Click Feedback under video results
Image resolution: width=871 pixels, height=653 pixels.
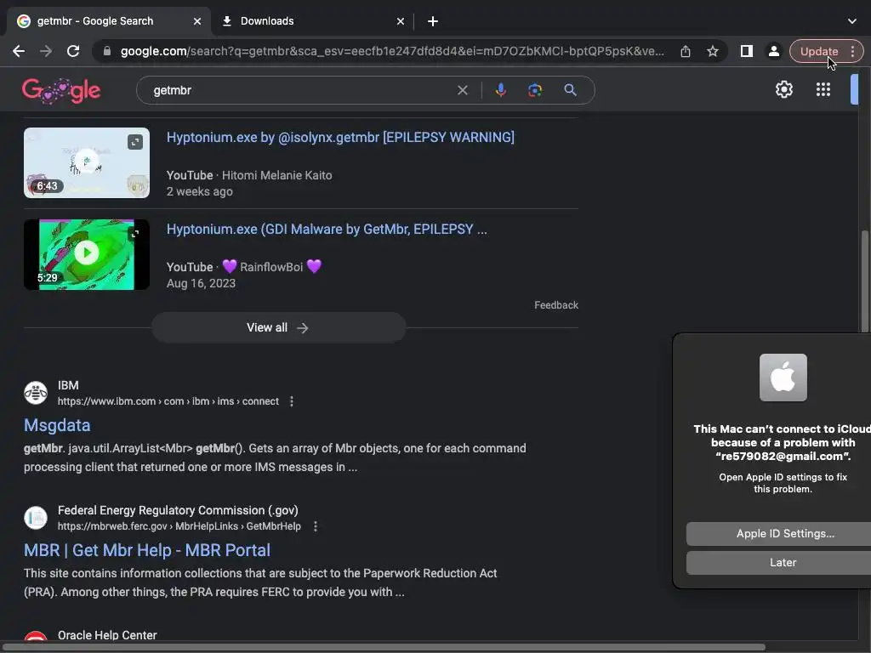[556, 305]
